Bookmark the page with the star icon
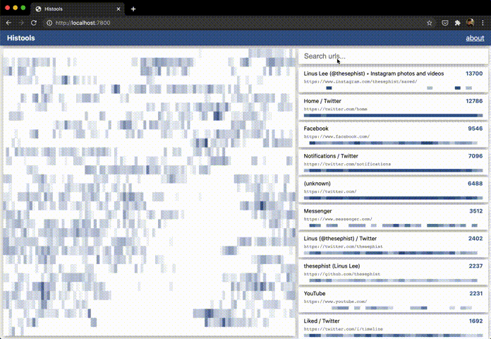 [430, 23]
